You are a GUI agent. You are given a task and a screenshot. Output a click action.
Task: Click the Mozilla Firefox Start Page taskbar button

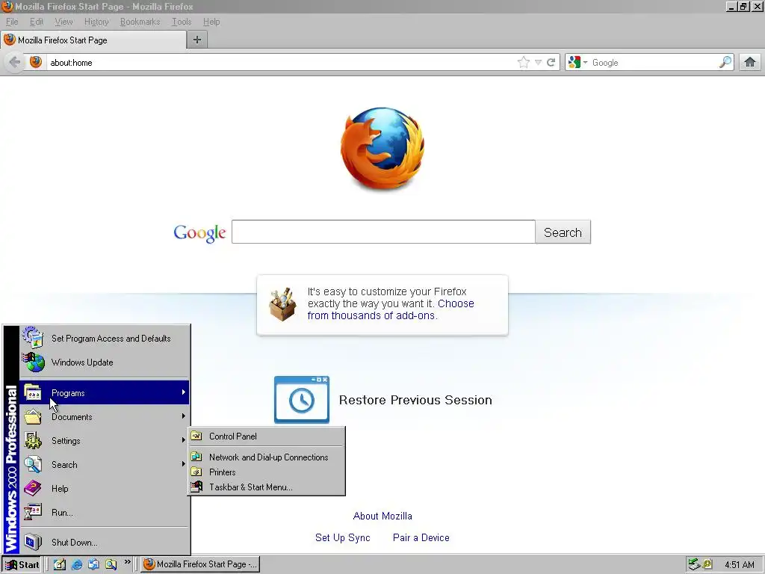(x=200, y=564)
